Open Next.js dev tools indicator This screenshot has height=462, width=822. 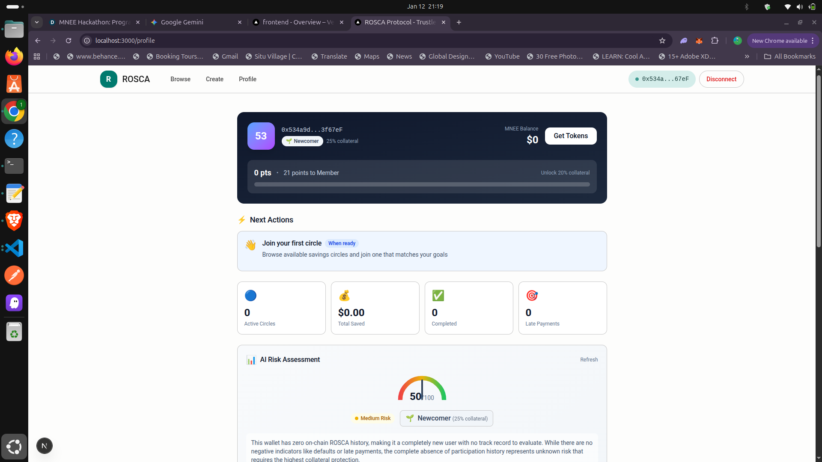pos(45,446)
